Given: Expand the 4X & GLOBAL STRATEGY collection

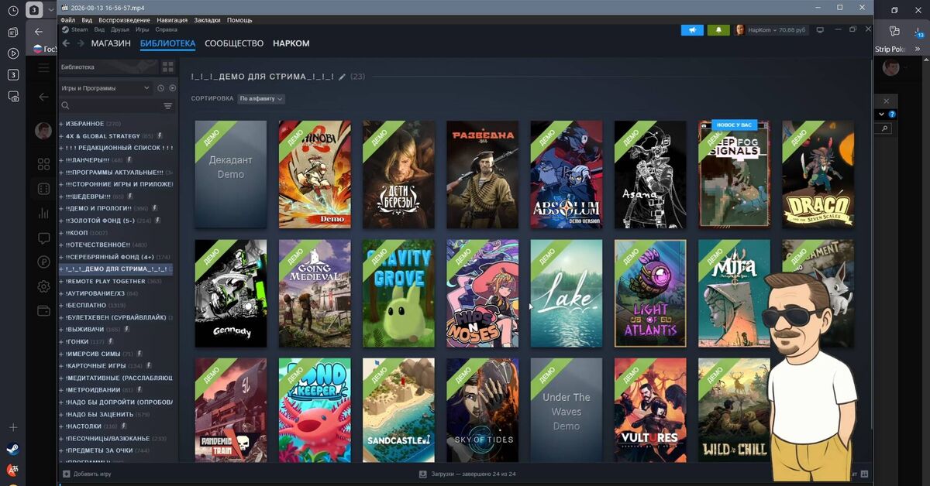Looking at the screenshot, I should coord(61,136).
